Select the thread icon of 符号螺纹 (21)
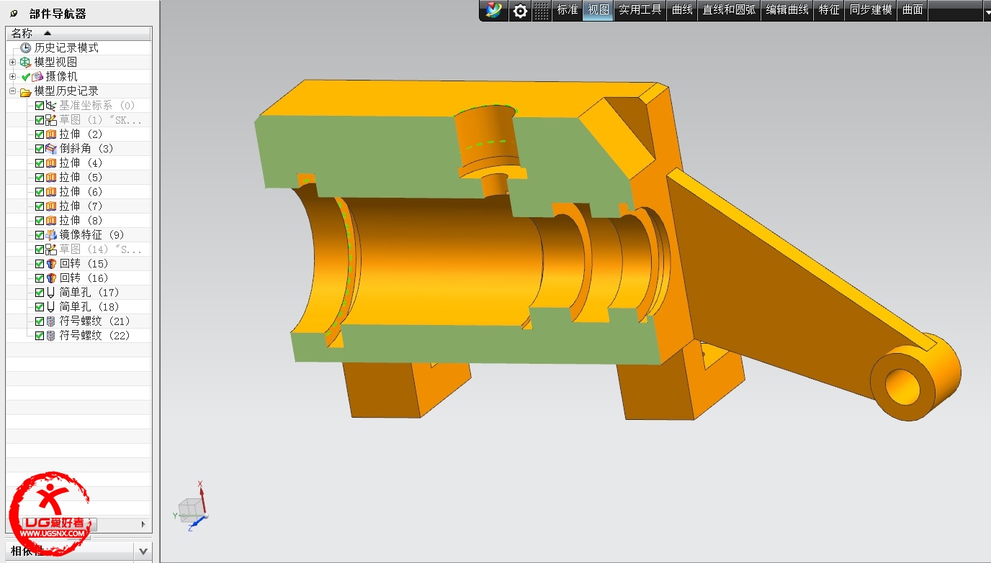Screen dimensions: 991x563 coord(51,321)
